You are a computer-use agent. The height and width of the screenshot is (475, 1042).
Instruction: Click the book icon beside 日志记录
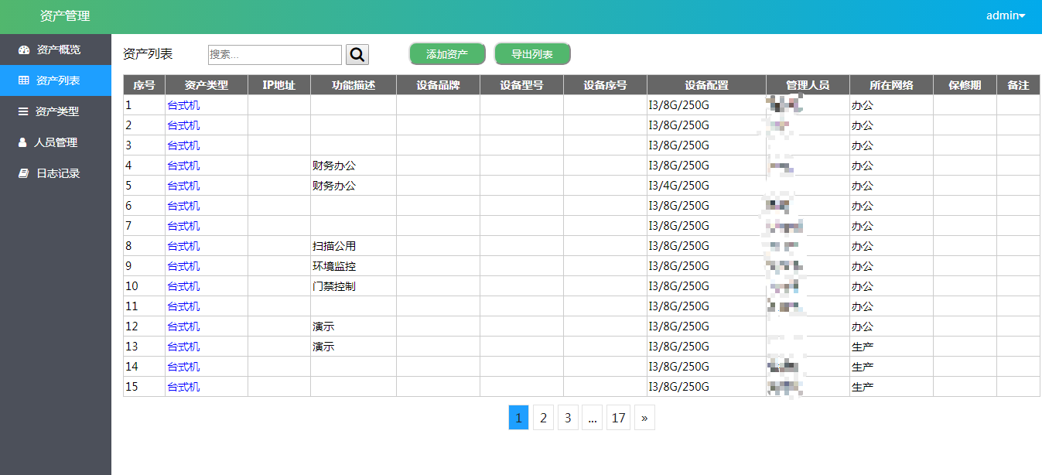[23, 173]
